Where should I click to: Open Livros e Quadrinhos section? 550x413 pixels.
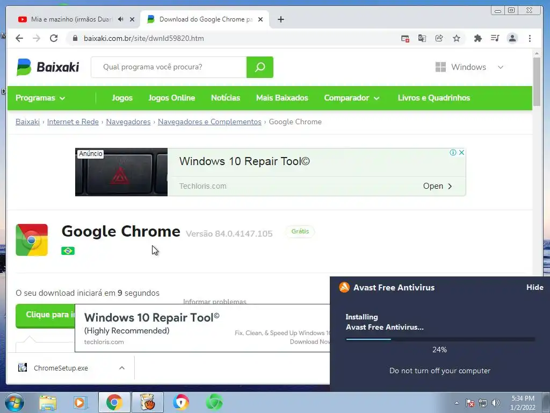point(434,98)
